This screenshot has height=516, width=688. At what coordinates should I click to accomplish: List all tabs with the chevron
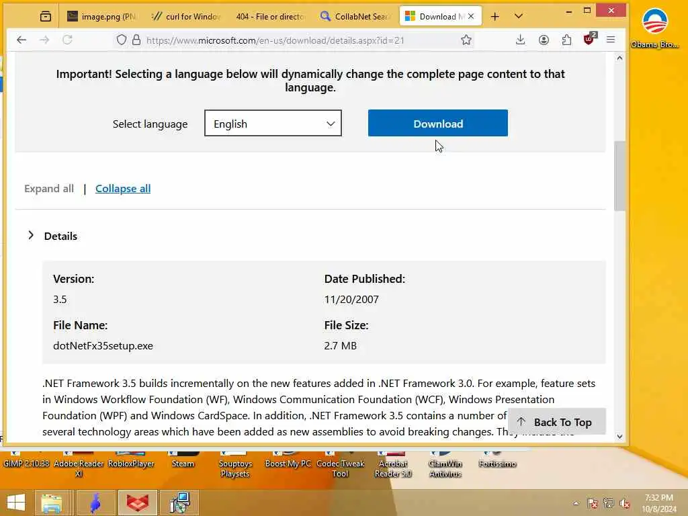[x=519, y=17]
